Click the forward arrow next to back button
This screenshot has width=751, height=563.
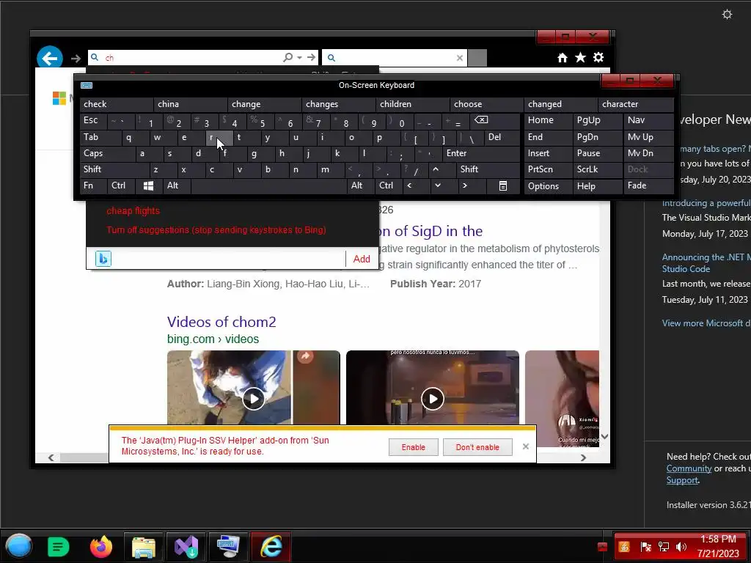(76, 59)
